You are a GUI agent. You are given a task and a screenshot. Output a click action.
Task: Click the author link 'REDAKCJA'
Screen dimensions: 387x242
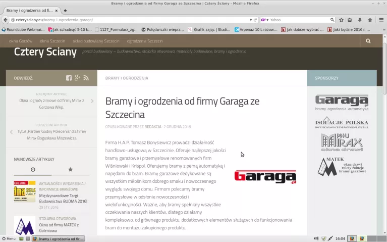tap(153, 127)
